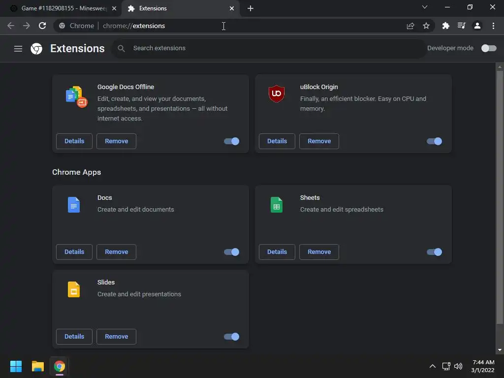This screenshot has width=504, height=378.
Task: Turn off the Docs app toggle
Action: point(231,252)
